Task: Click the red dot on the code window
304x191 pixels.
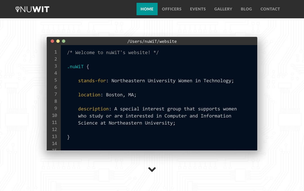Action: (52, 41)
